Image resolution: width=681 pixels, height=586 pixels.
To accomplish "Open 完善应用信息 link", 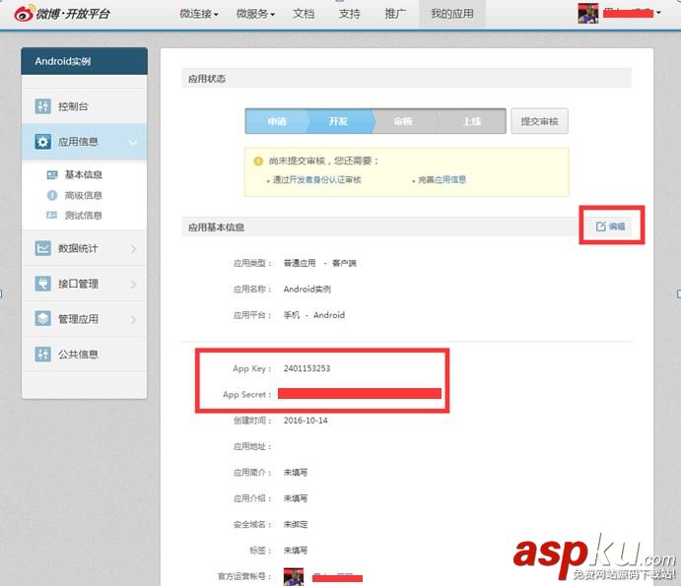I will click(x=442, y=179).
